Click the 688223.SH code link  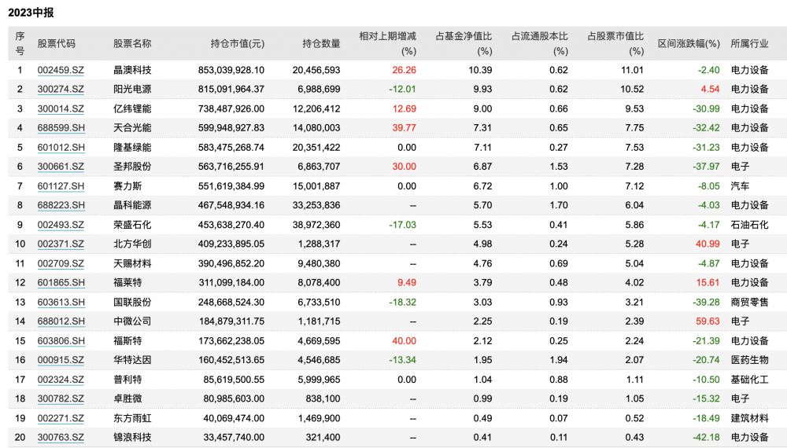click(x=61, y=205)
